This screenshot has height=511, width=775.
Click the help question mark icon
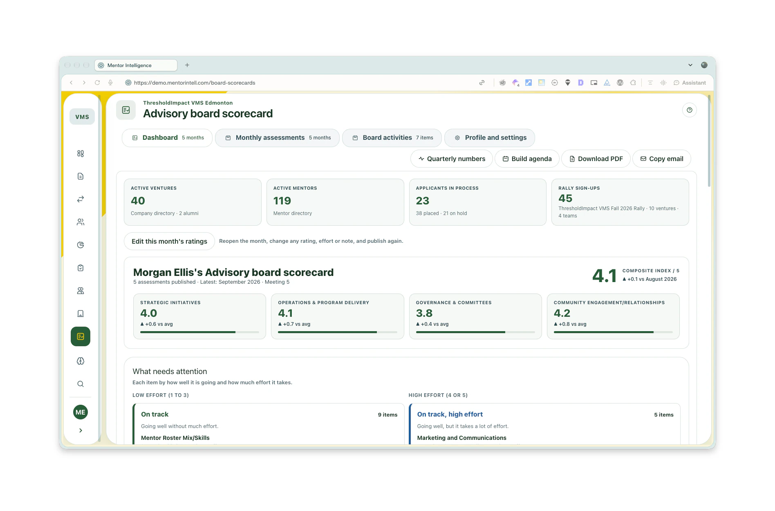[x=690, y=110]
